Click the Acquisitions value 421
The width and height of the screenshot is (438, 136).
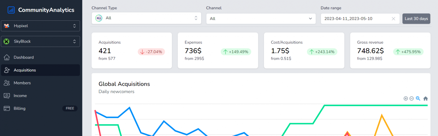pos(105,51)
